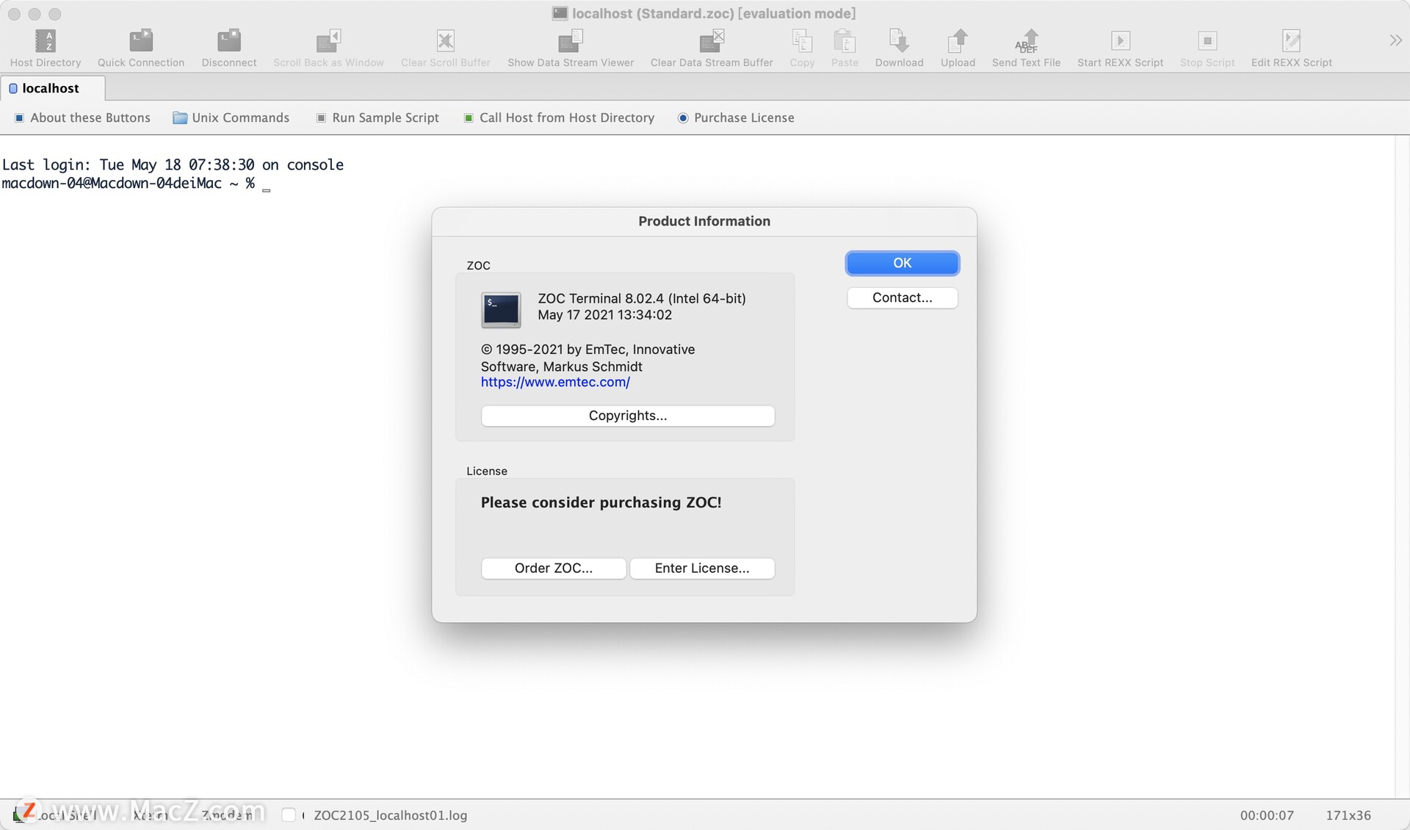Open Edit REXX Script tool
The image size is (1410, 830).
(x=1291, y=48)
